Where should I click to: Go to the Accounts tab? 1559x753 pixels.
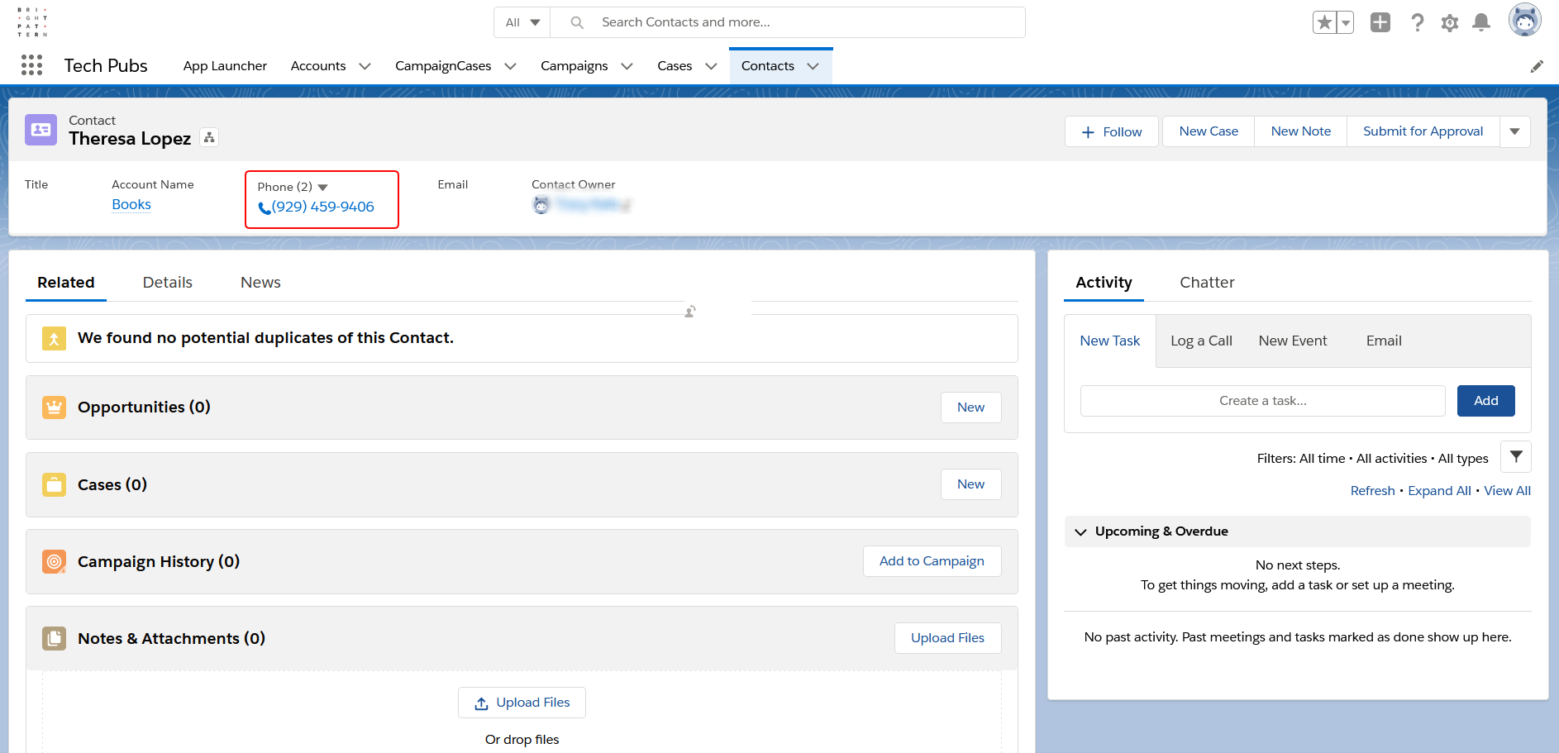tap(318, 66)
